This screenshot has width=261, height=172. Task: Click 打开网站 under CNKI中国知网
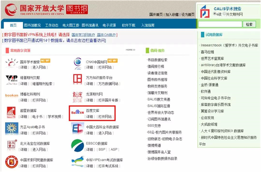105,67
